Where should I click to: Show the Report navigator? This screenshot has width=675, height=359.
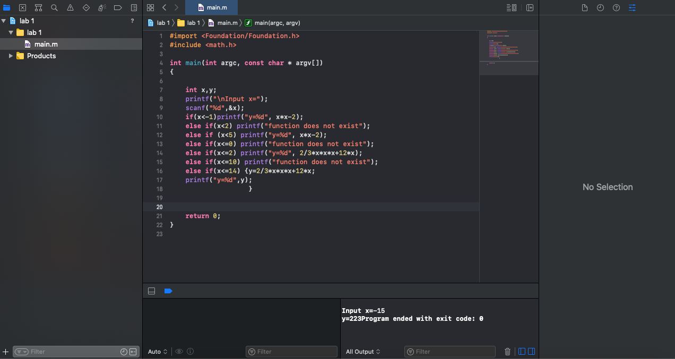click(134, 7)
